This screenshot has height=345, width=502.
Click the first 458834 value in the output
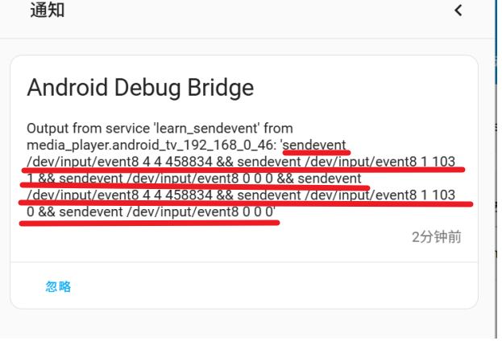click(x=189, y=162)
